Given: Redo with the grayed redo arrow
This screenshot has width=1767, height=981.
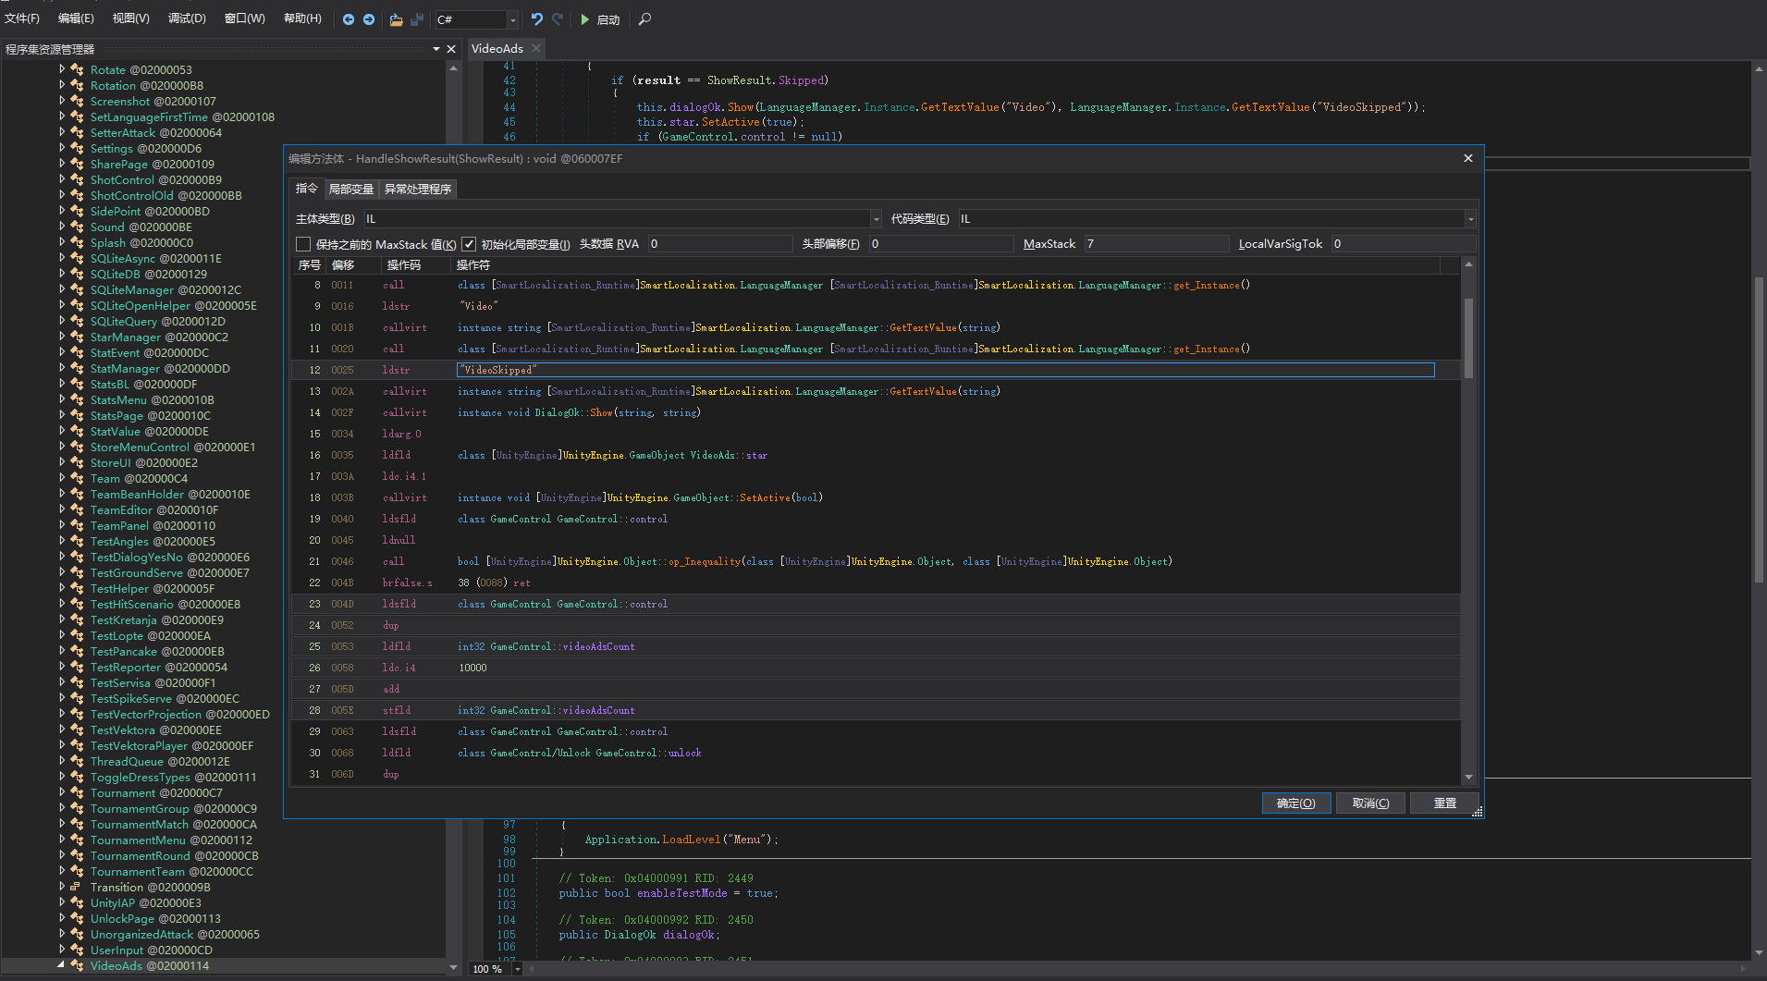Looking at the screenshot, I should pyautogui.click(x=558, y=19).
